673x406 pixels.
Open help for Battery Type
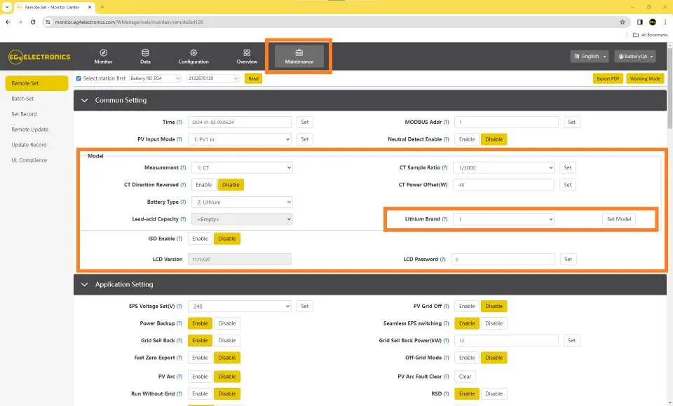(183, 202)
